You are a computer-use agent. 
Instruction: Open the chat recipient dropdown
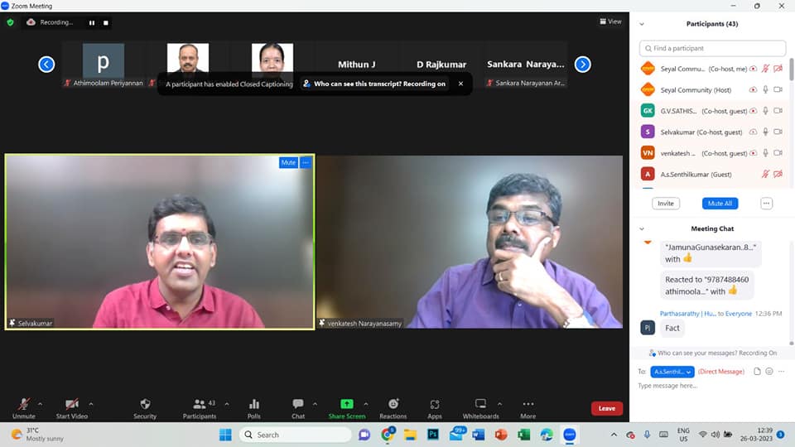coord(672,372)
